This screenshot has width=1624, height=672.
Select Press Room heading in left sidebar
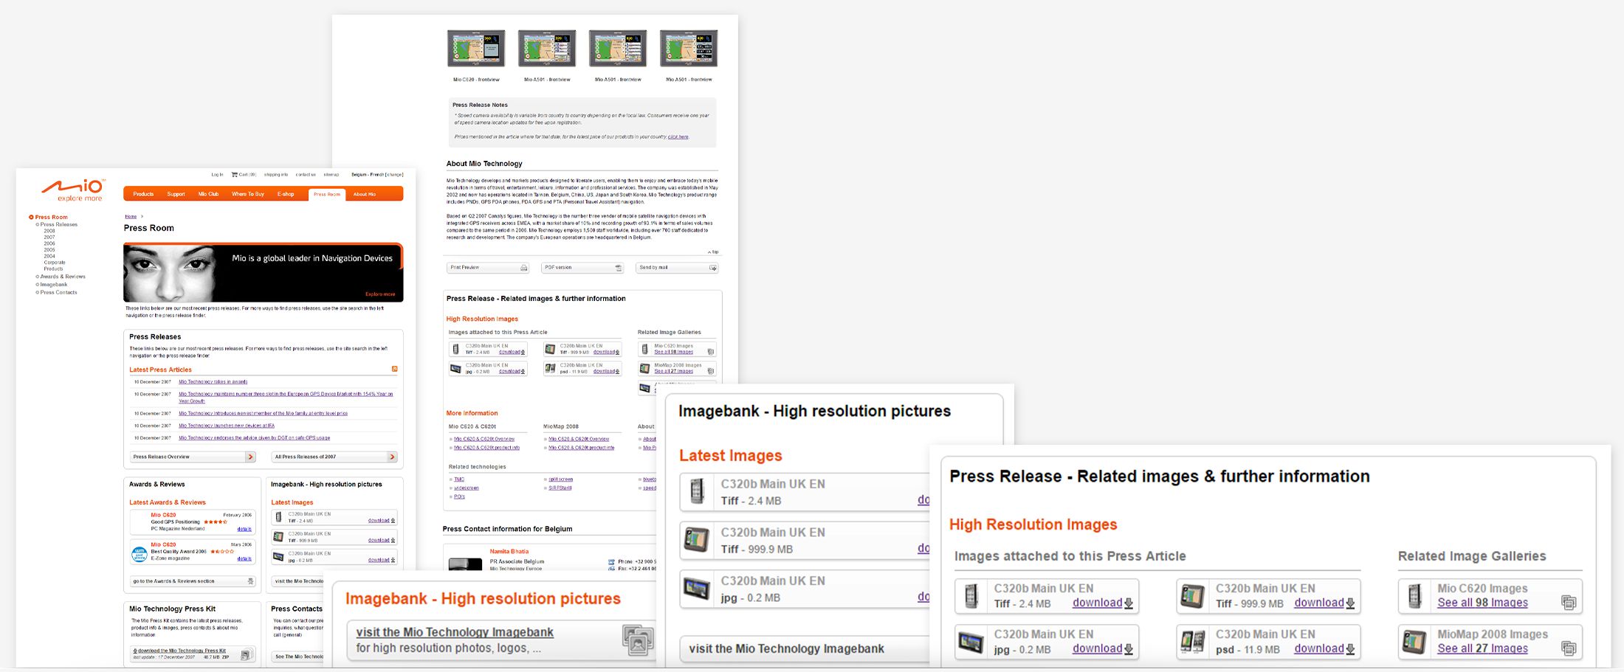(51, 217)
